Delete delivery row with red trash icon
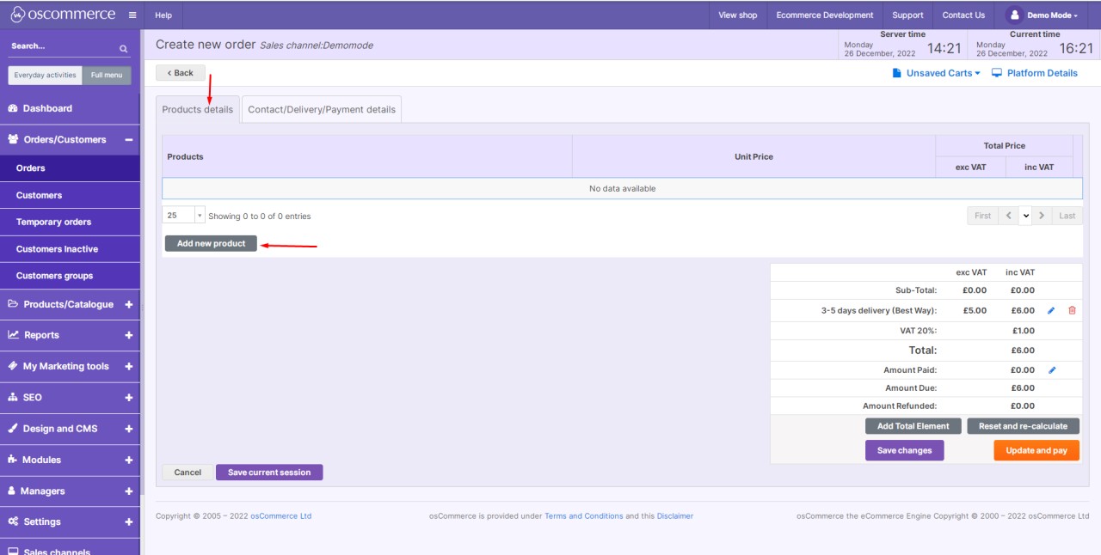1101x555 pixels. (x=1072, y=310)
